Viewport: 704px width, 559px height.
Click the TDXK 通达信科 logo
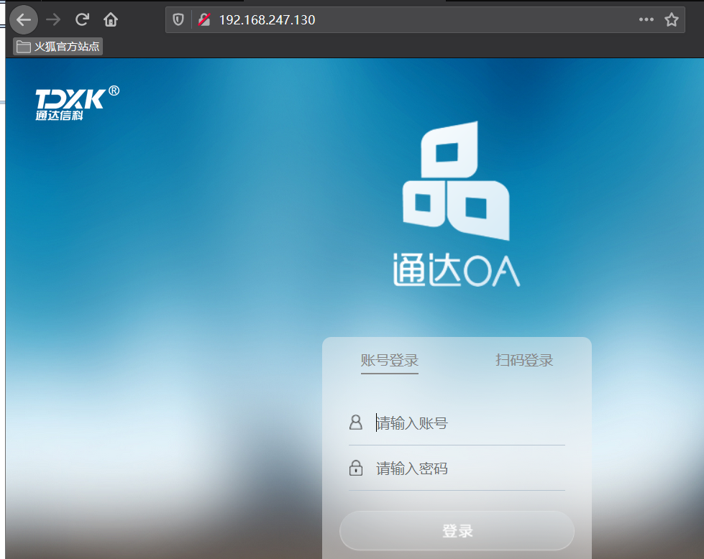pyautogui.click(x=77, y=103)
